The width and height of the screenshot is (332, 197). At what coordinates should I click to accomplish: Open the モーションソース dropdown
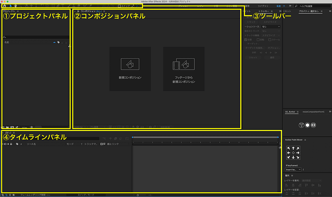point(271,26)
